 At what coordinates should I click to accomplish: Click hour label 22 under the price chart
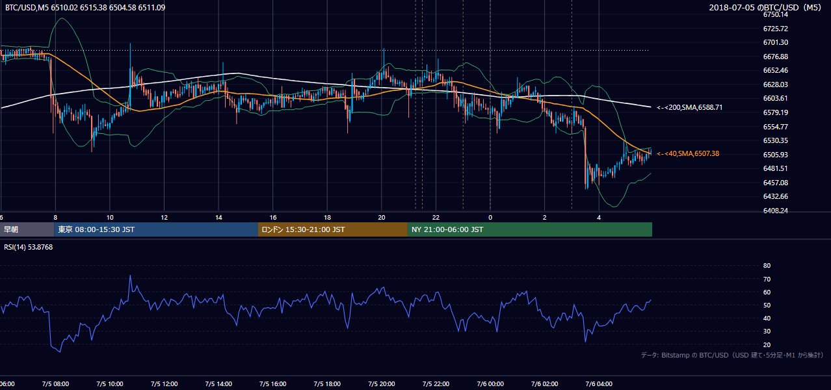click(436, 217)
